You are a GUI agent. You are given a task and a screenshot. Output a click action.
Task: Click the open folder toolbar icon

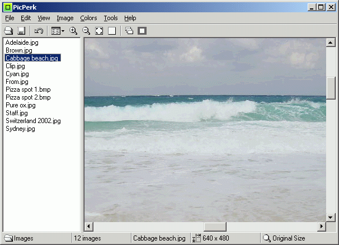[8, 31]
